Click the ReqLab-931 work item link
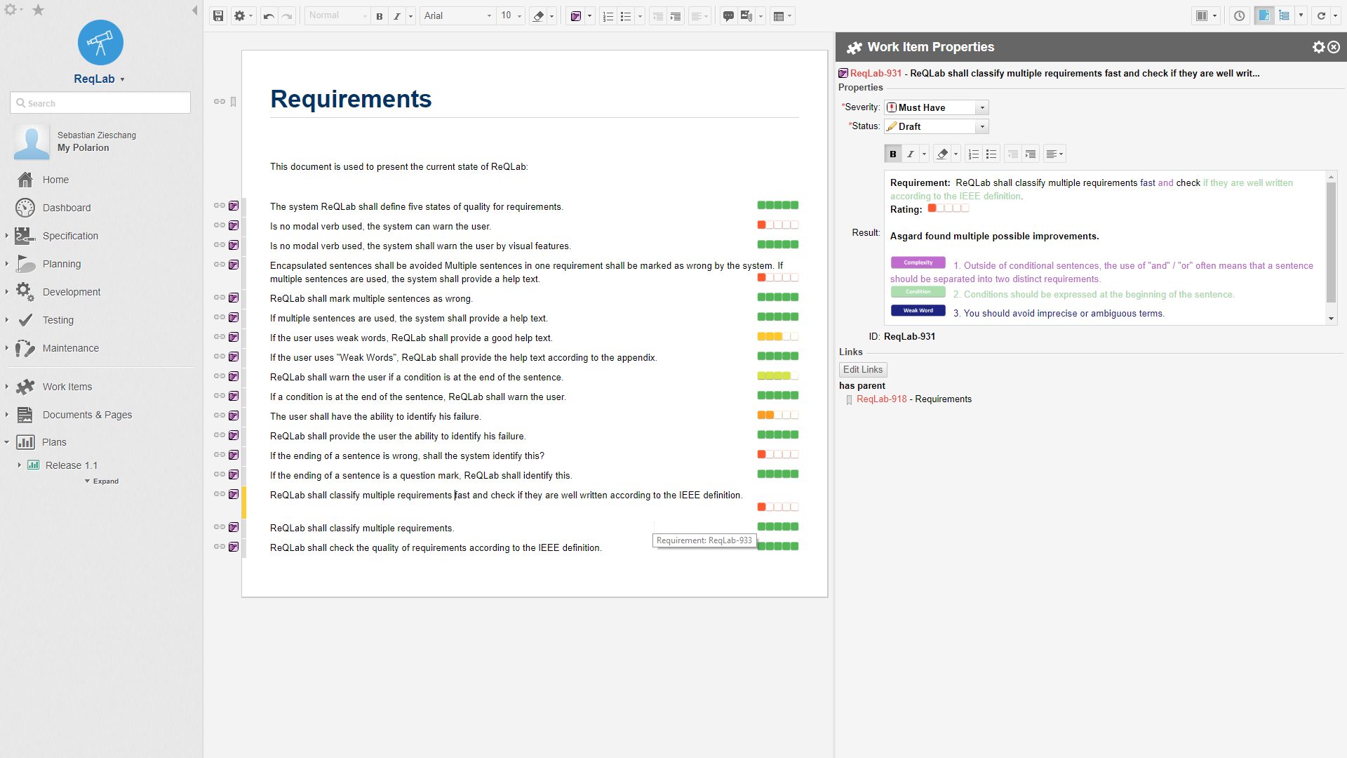The height and width of the screenshot is (758, 1347). click(876, 73)
